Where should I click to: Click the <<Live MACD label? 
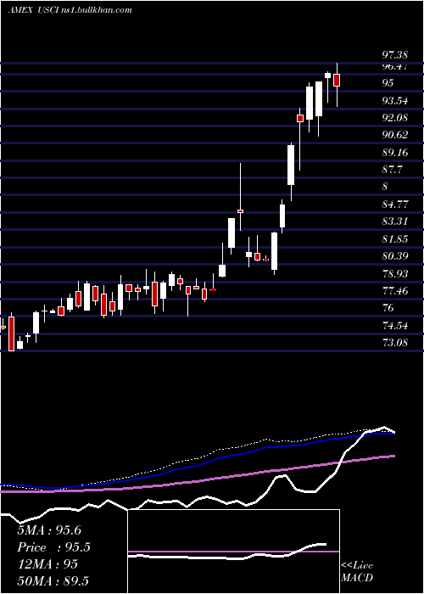[x=357, y=572]
